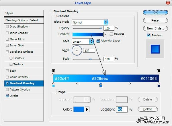Select the Color Overlay style entry

[x=24, y=77]
